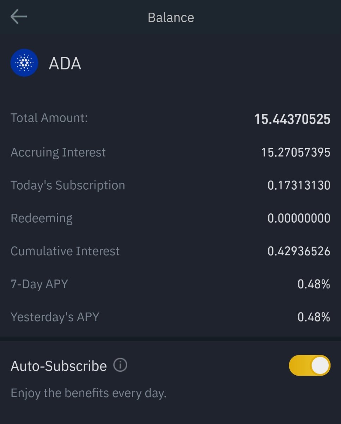This screenshot has width=341, height=424.
Task: Select accruing interest value 15.27057395
Action: pyautogui.click(x=296, y=152)
